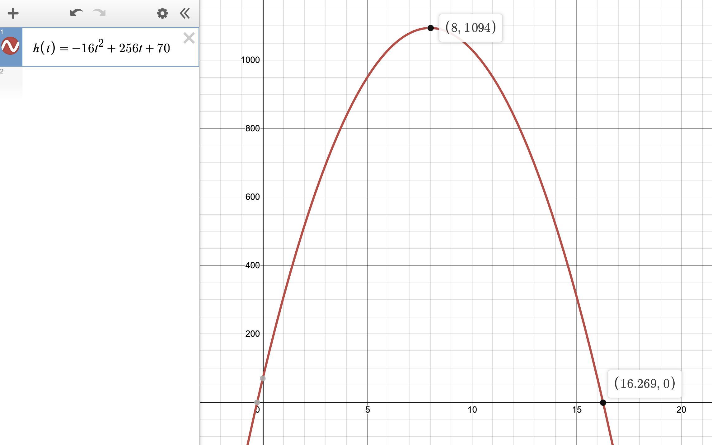The height and width of the screenshot is (445, 712).
Task: Click the Add Item plus icon
Action: point(13,13)
